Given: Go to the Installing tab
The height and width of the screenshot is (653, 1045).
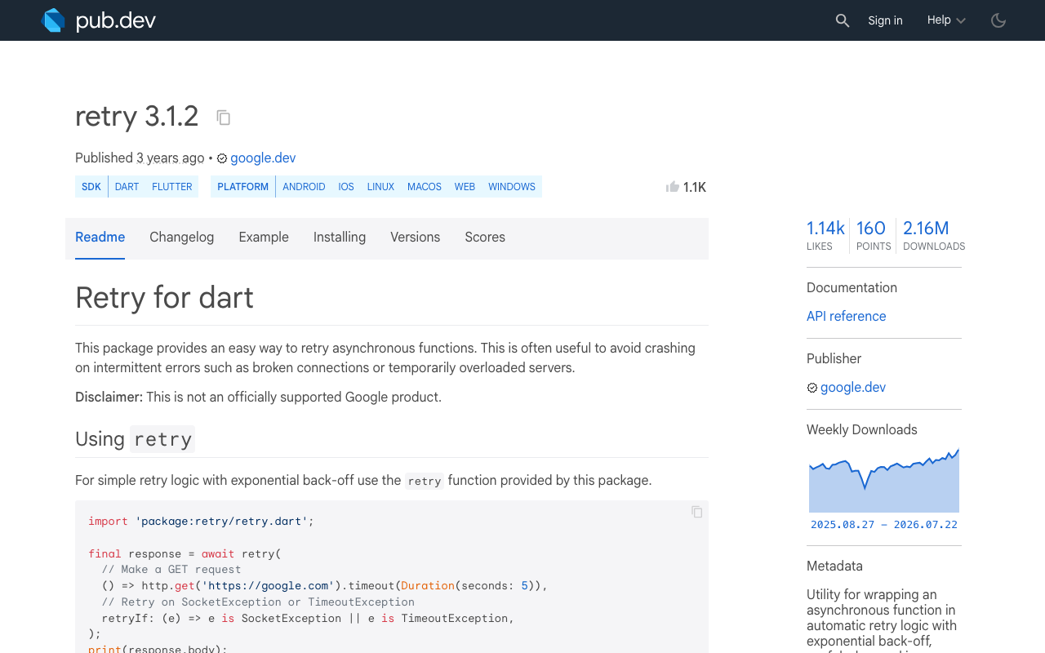Looking at the screenshot, I should [x=340, y=238].
